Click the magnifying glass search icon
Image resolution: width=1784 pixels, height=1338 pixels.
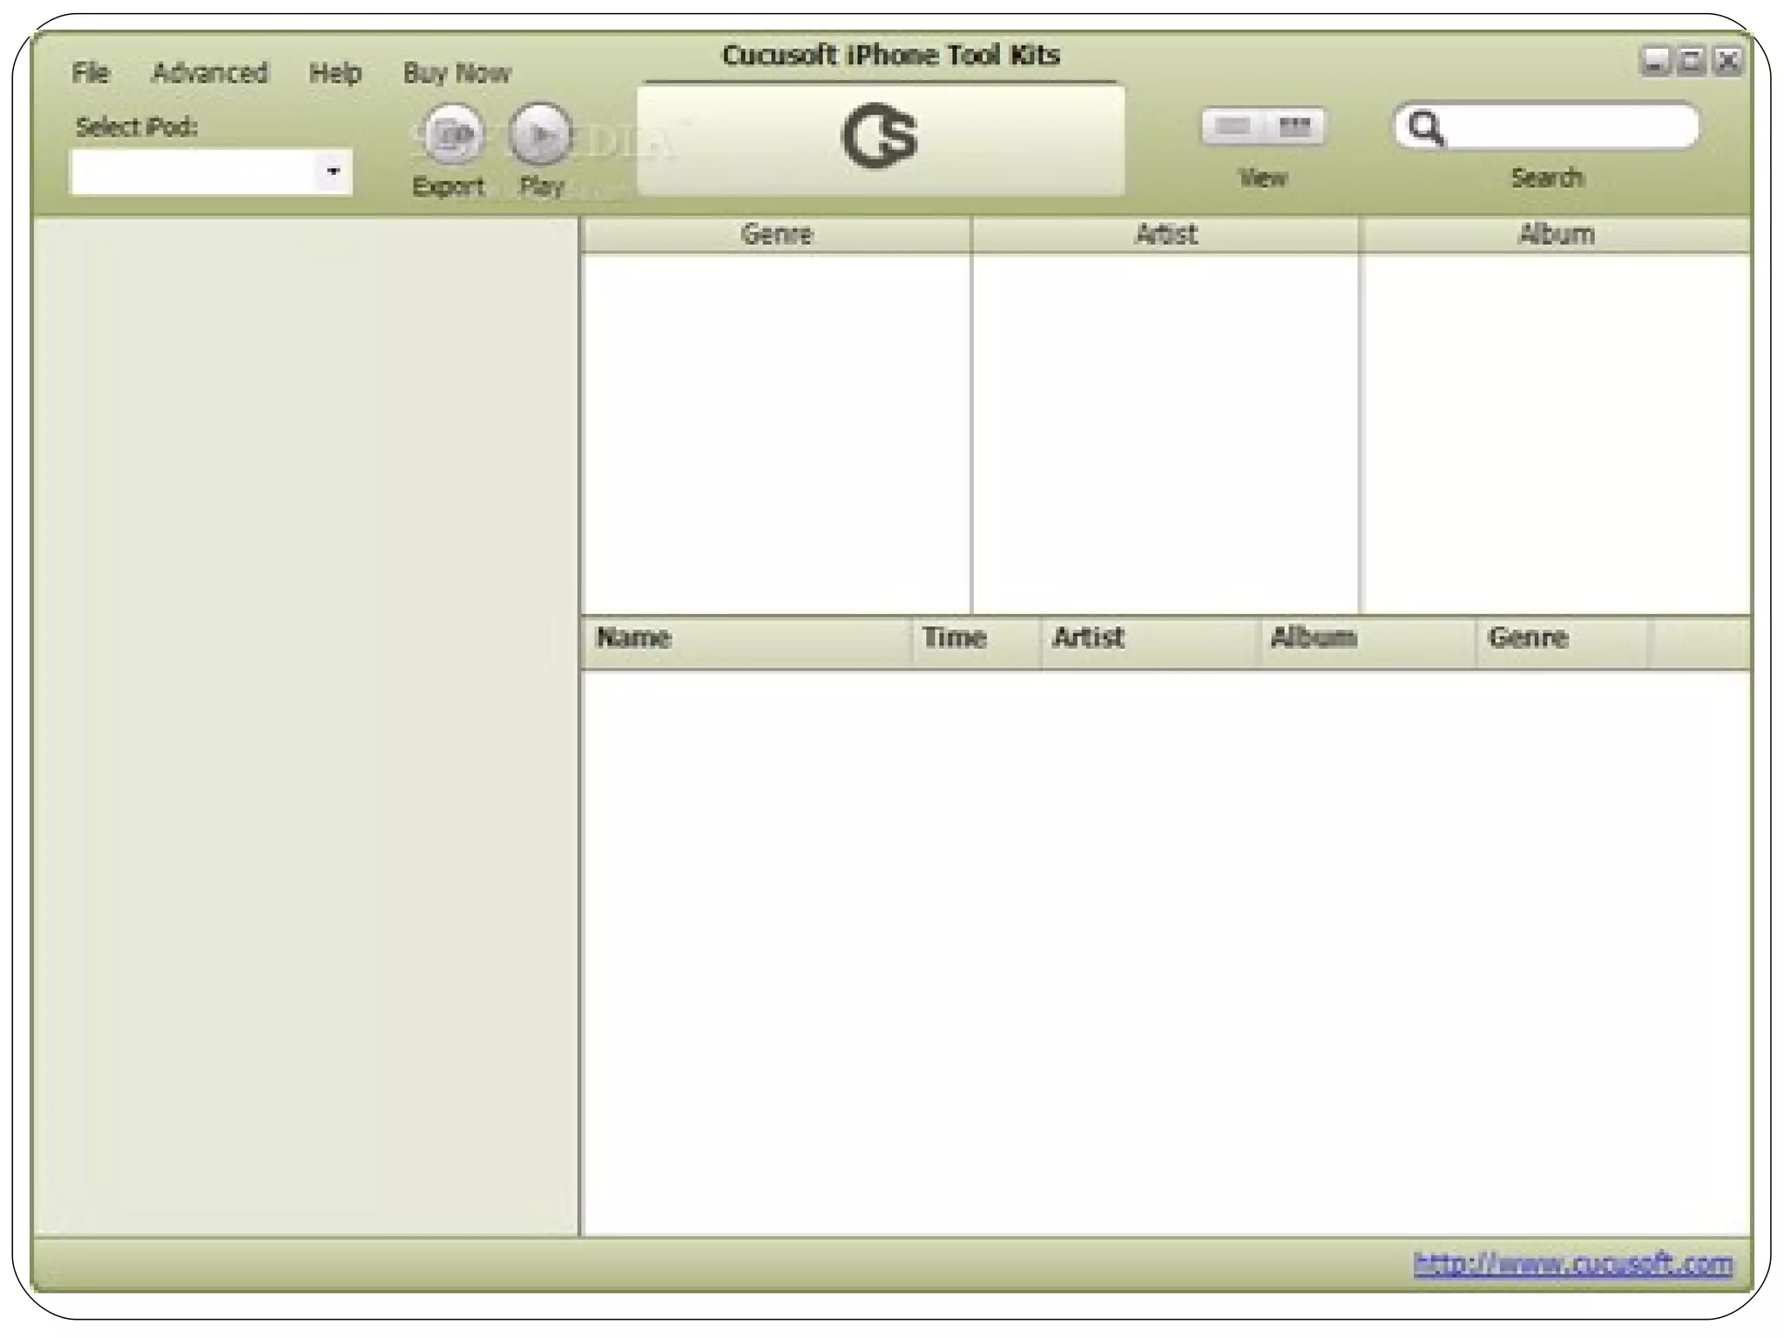1426,128
